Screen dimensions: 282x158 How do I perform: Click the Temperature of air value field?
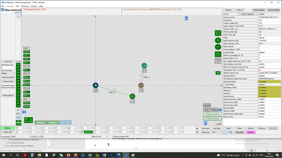pyautogui.click(x=269, y=70)
